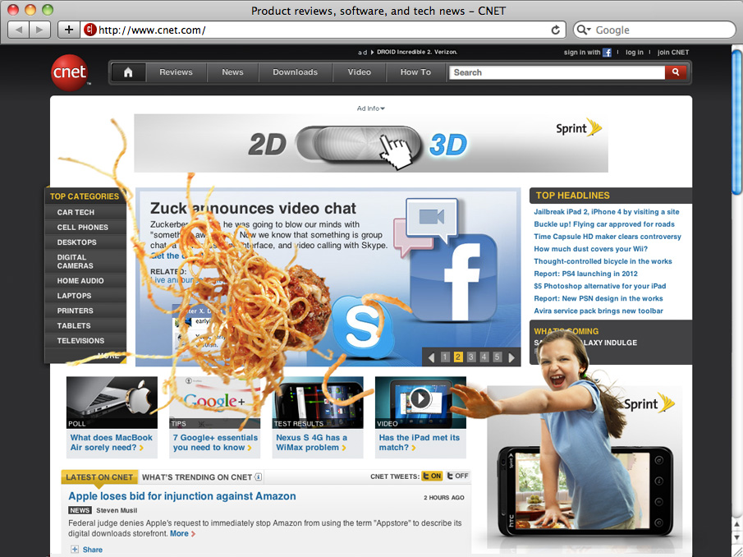Click the large Facebook logo in the feature image

click(453, 278)
